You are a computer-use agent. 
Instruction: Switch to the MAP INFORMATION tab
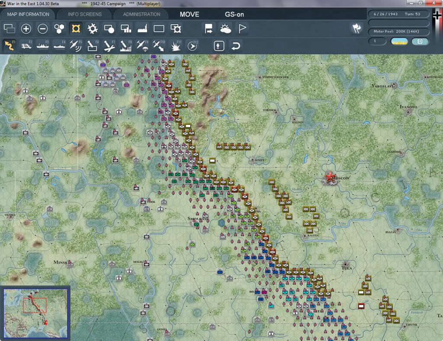pyautogui.click(x=28, y=14)
